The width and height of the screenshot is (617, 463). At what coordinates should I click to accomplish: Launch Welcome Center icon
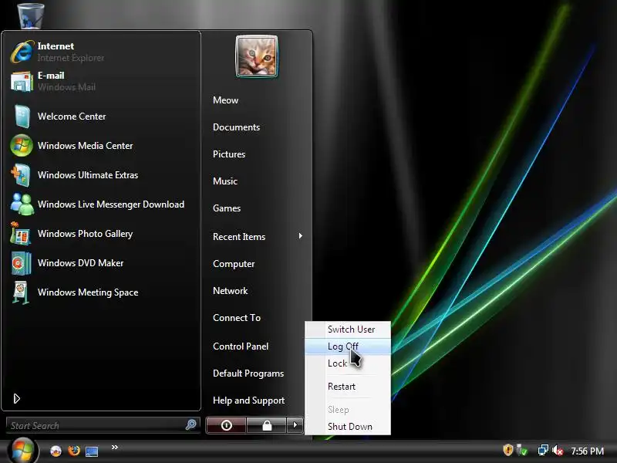pos(22,117)
